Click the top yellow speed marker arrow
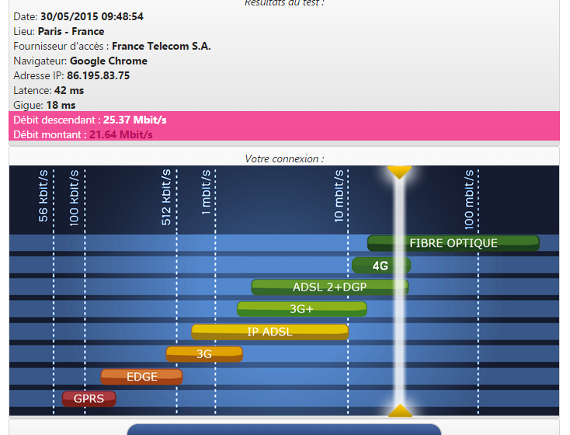The image size is (570, 435). point(399,172)
